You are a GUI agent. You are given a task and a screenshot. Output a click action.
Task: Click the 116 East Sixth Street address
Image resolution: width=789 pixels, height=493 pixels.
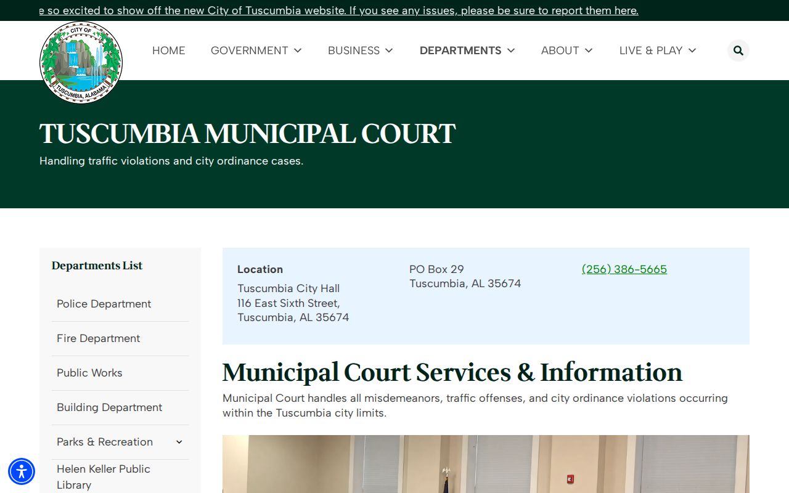pyautogui.click(x=288, y=303)
